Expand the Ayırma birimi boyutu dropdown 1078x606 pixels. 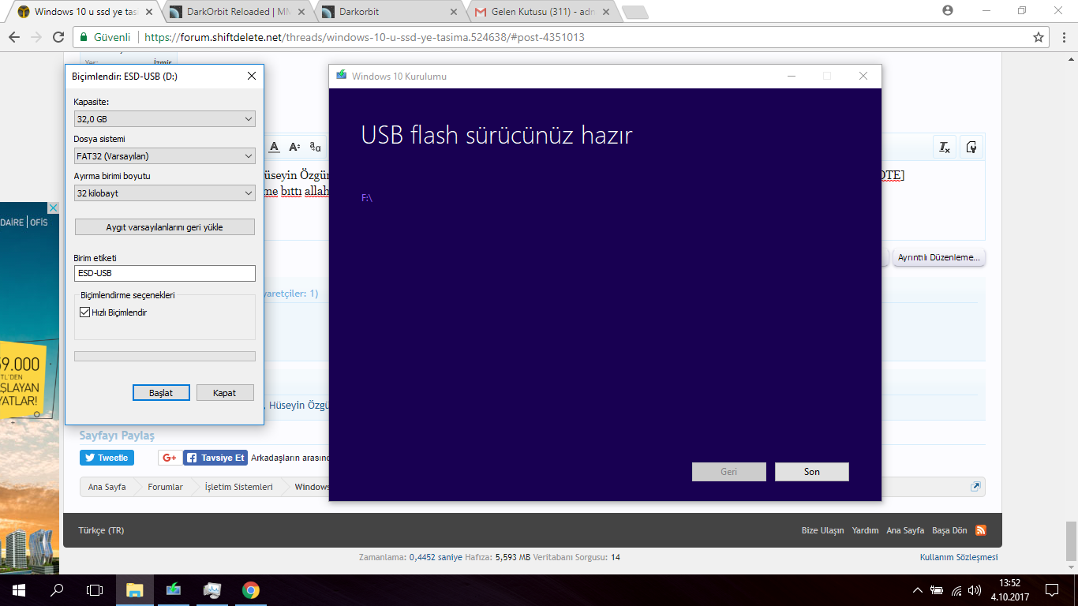click(164, 193)
